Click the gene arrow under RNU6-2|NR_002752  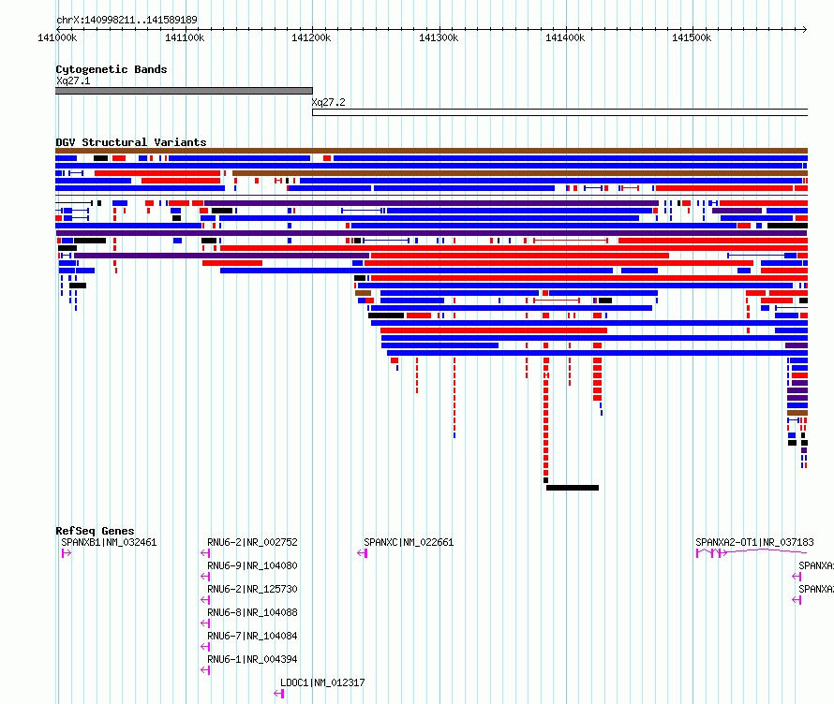pos(205,553)
